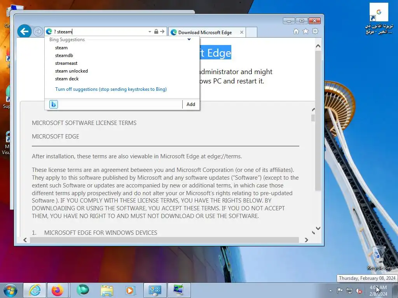Screen dimensions: 398x298
Task: Click the security lock icon in address bar
Action: pyautogui.click(x=156, y=31)
